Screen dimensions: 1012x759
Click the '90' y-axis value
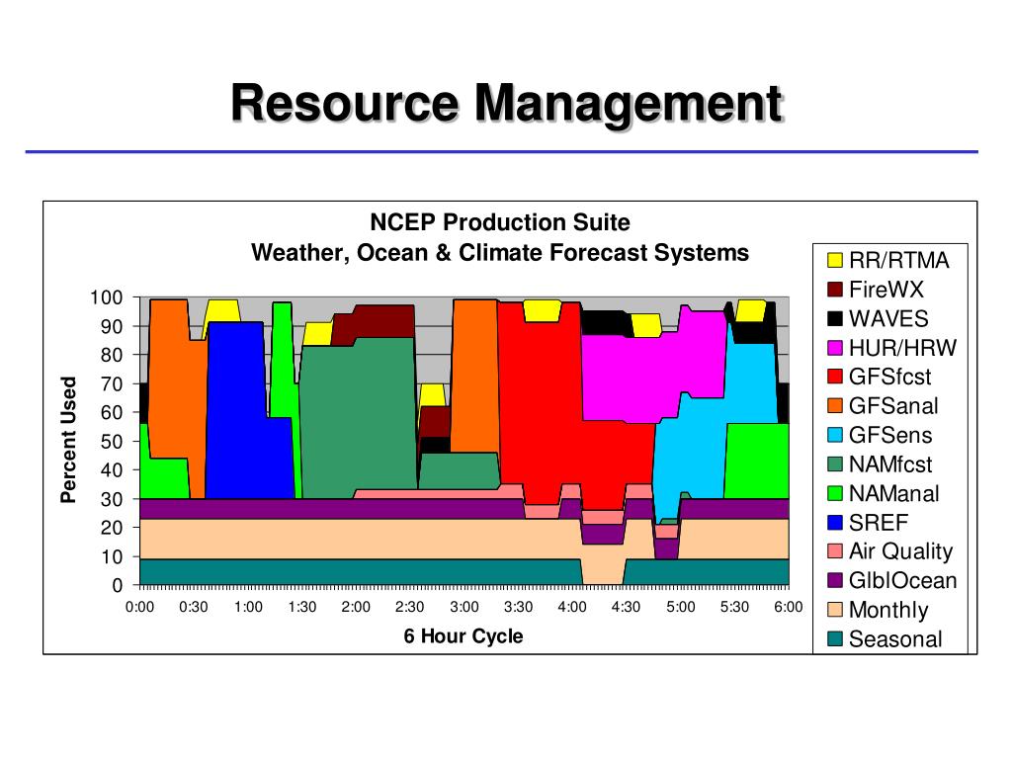[x=111, y=326]
